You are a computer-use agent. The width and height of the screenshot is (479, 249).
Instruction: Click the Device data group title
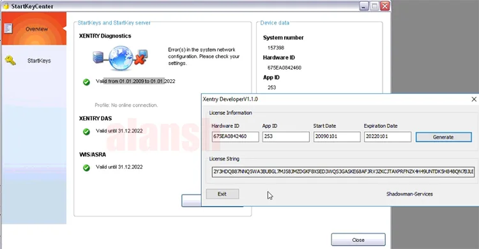275,23
